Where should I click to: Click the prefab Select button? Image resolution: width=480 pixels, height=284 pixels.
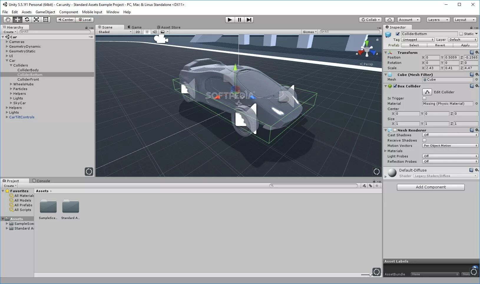click(414, 45)
